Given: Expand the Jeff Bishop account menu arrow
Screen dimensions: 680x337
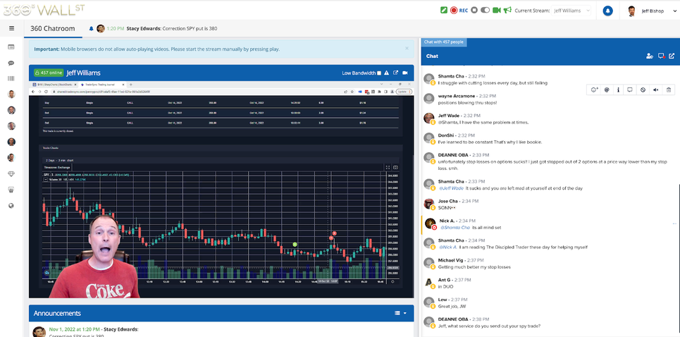Looking at the screenshot, I should tap(674, 11).
